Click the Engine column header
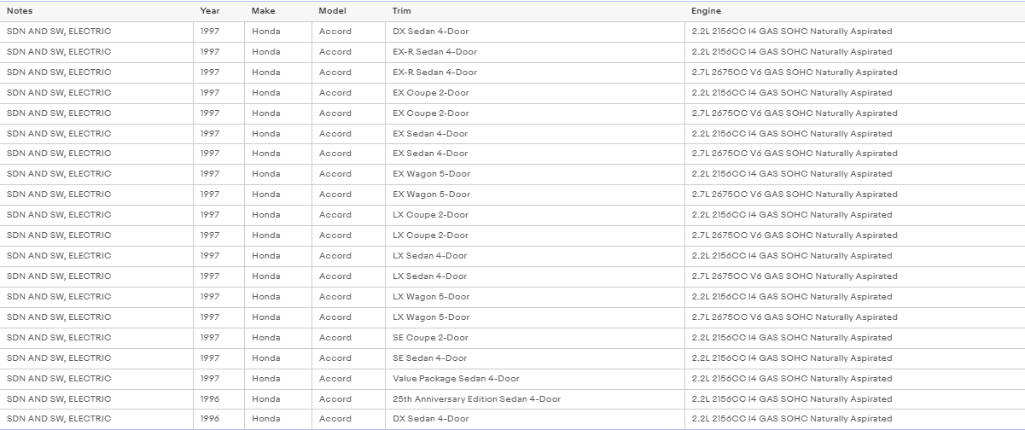This screenshot has width=1025, height=430. coord(854,11)
